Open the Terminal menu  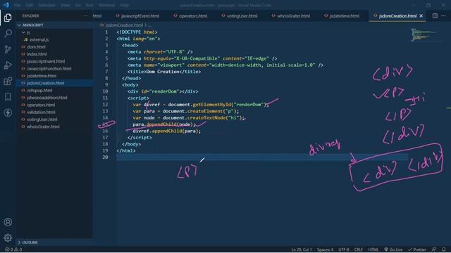[x=106, y=5]
